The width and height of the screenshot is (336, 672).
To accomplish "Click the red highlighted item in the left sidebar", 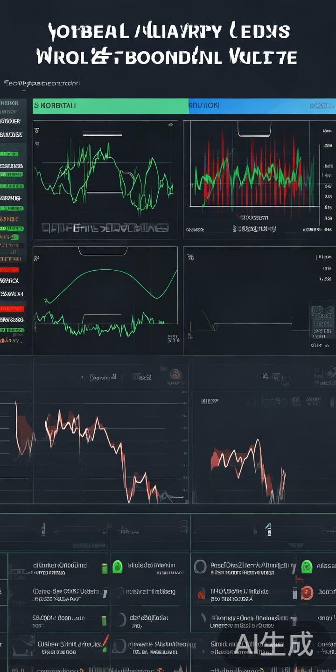I will (9, 270).
